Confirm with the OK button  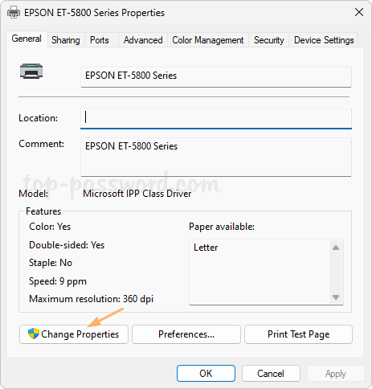pos(206,373)
